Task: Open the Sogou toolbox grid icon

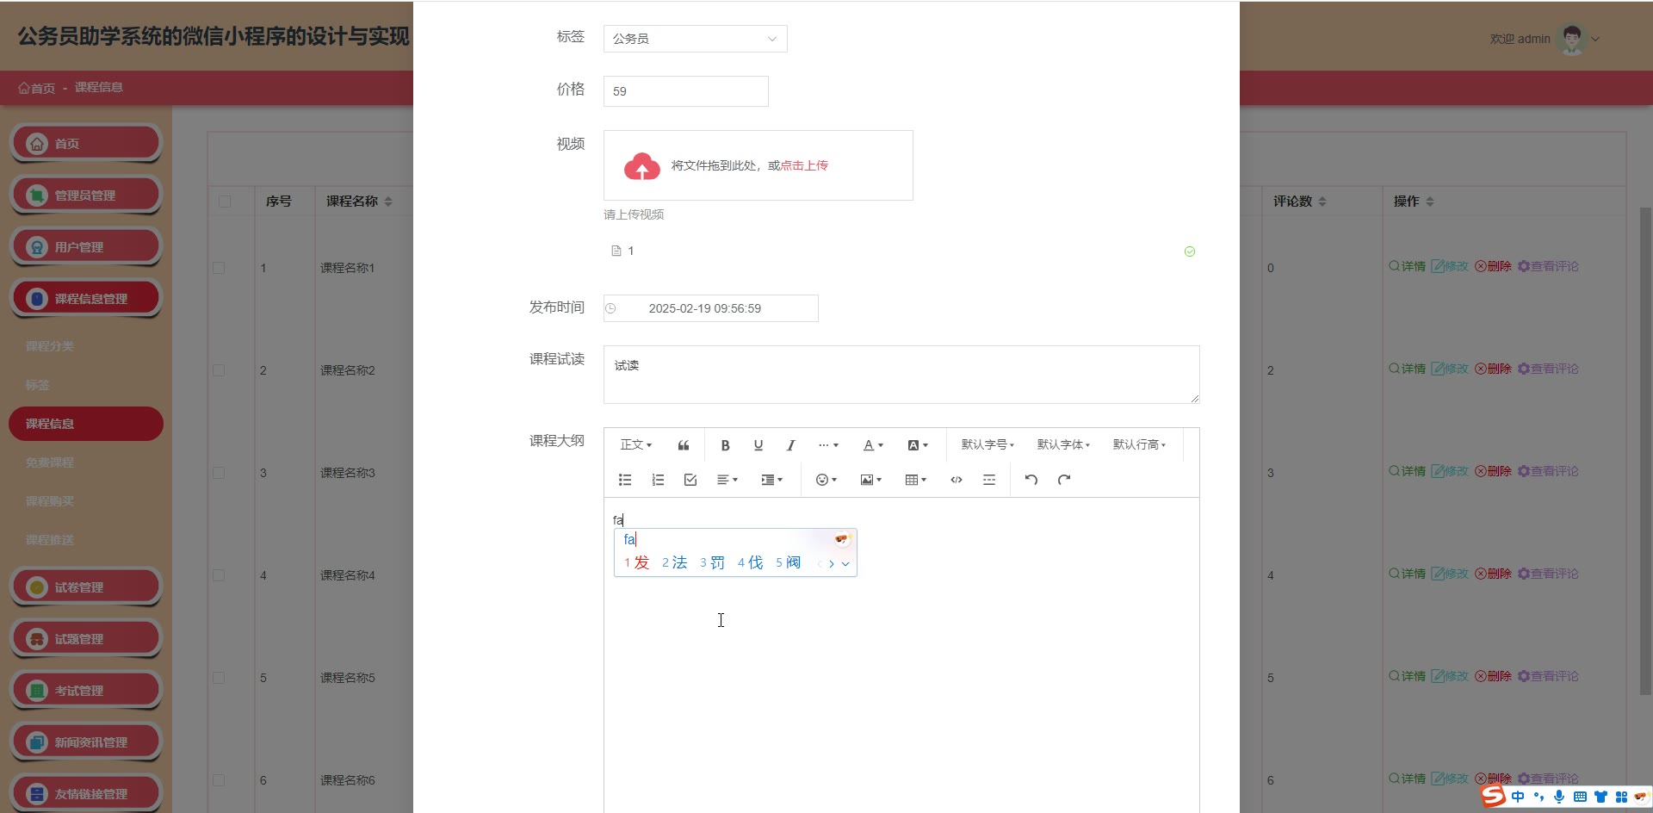Action: click(1621, 797)
